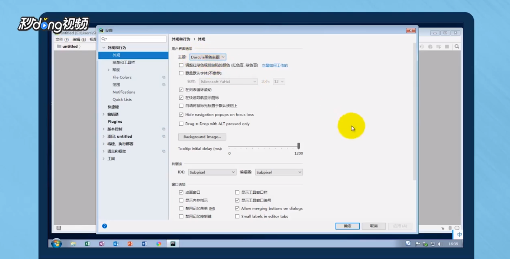Click the copy icon beside 版本控制
The height and width of the screenshot is (259, 510).
point(164,129)
